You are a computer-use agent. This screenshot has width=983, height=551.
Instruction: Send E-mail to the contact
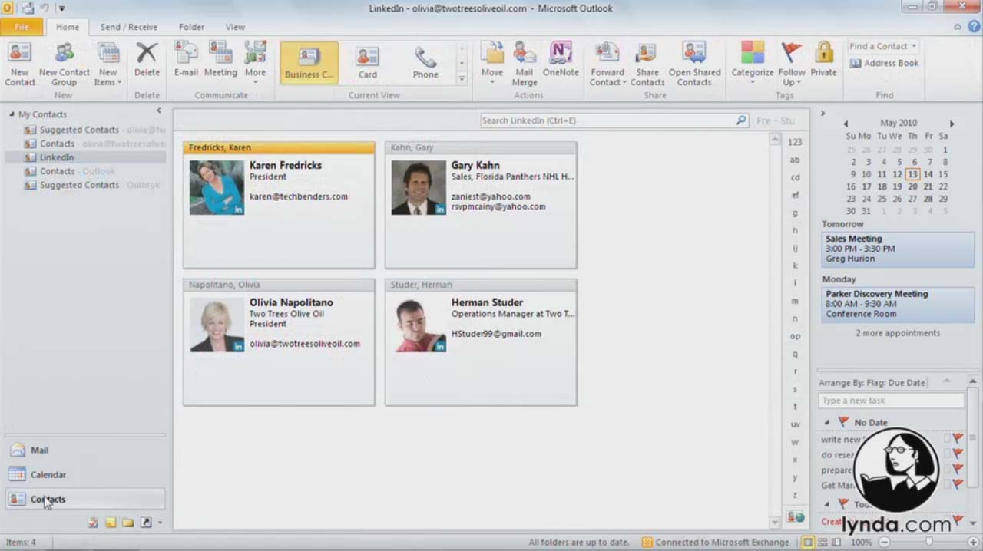tap(186, 61)
